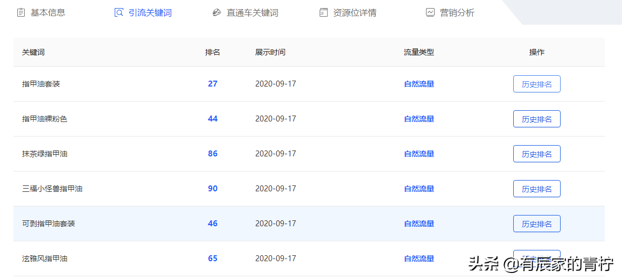Click 自然流量 in 三福小怪兽指甲油 row
Image resolution: width=622 pixels, height=280 pixels.
[419, 189]
